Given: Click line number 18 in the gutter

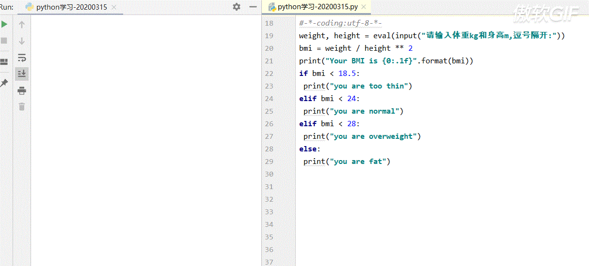Looking at the screenshot, I should 270,23.
